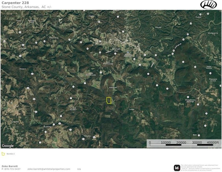Click the Culon place label
The image size is (222, 172).
coord(198,17)
